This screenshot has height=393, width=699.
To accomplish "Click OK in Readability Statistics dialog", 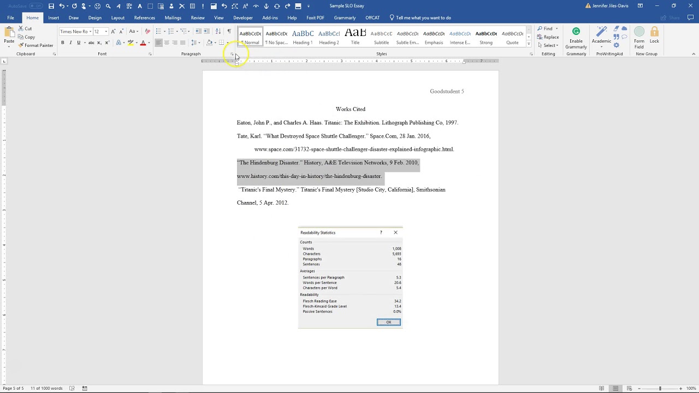I will click(x=389, y=322).
